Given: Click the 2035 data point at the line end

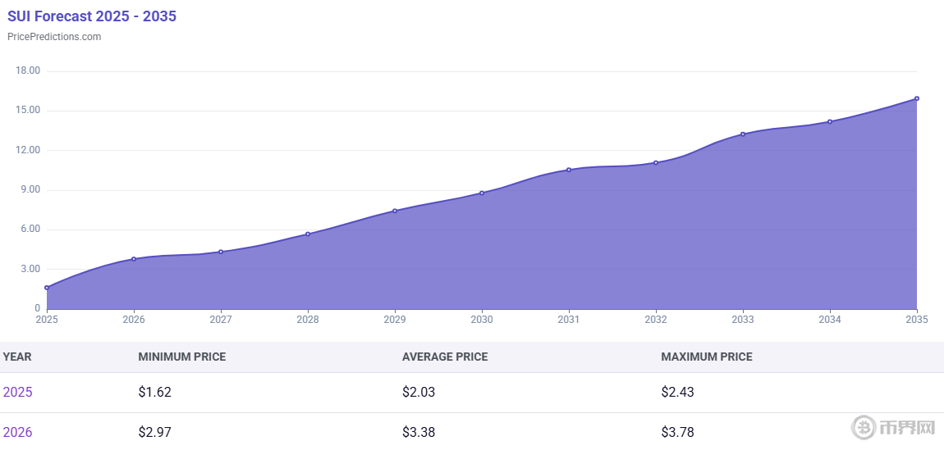Looking at the screenshot, I should coord(917,98).
